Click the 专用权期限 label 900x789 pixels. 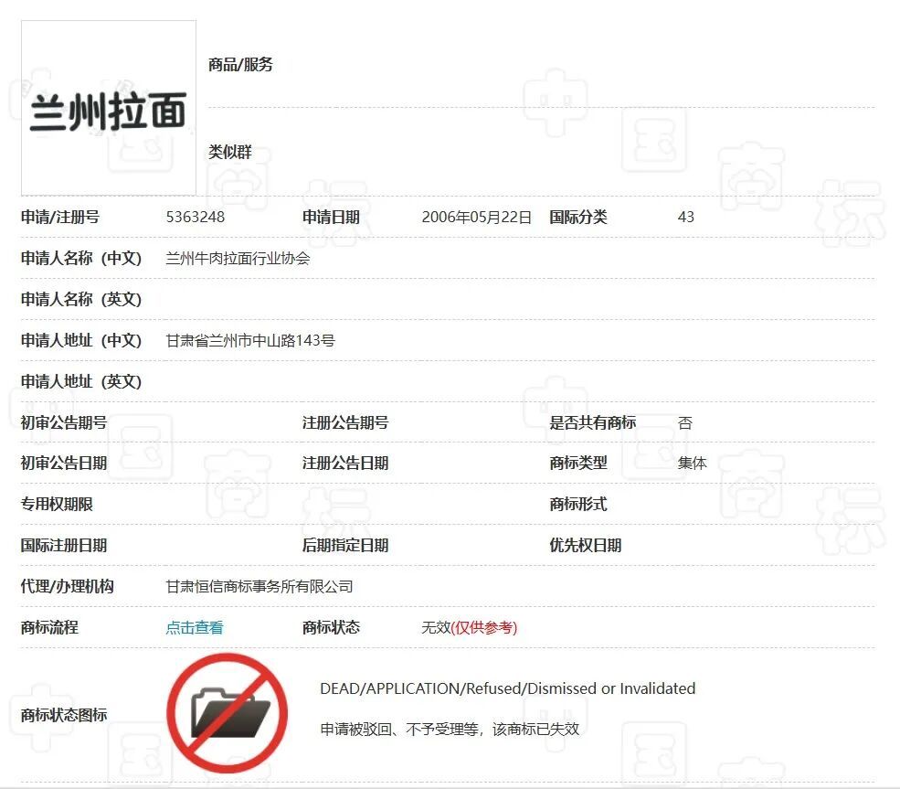pos(57,504)
